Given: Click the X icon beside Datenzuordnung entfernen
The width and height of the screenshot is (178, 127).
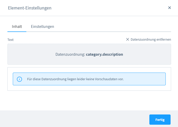Looking at the screenshot, I should click(128, 39).
